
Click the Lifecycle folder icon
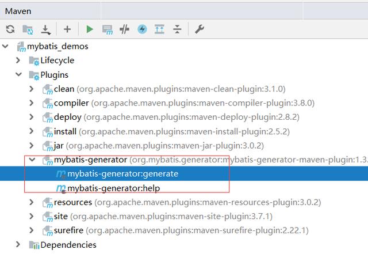pos(34,61)
